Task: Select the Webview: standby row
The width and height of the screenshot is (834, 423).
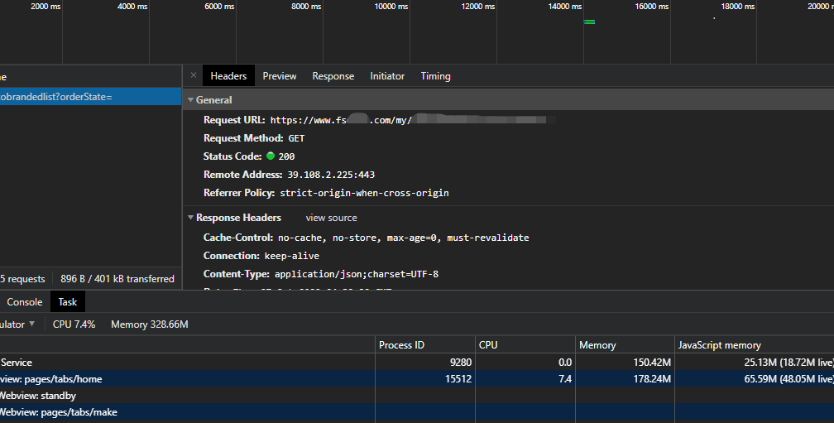Action: [x=417, y=396]
